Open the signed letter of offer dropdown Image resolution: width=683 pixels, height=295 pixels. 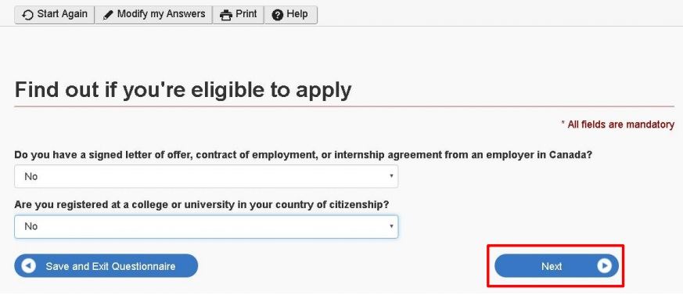tap(206, 177)
